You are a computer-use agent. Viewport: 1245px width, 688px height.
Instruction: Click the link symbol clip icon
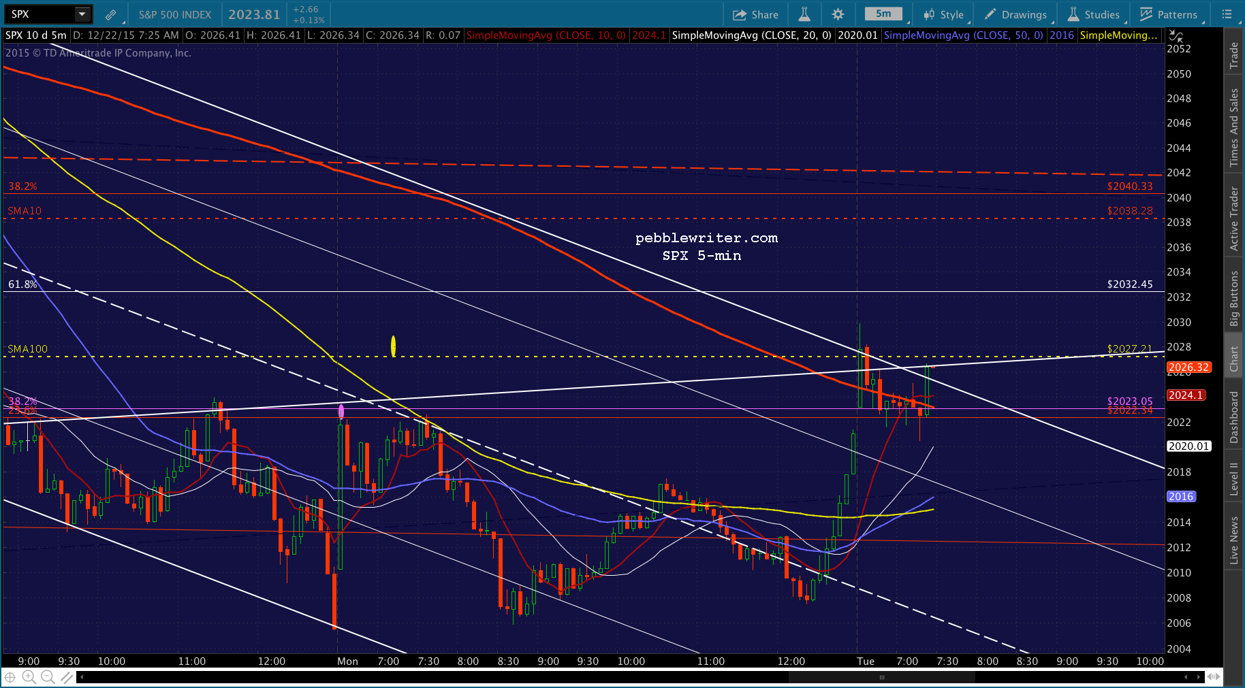110,14
